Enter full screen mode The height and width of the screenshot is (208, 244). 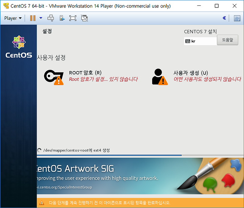tap(73, 18)
